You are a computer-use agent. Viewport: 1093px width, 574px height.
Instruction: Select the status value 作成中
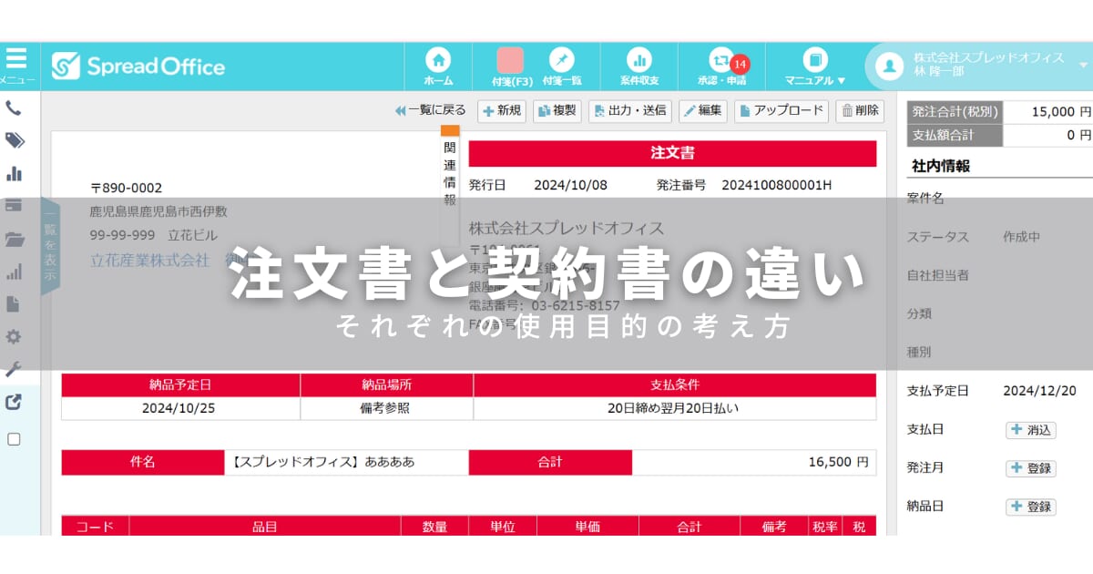(x=1021, y=237)
